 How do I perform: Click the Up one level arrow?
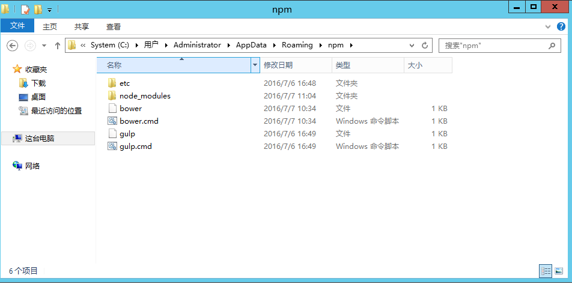(x=58, y=46)
